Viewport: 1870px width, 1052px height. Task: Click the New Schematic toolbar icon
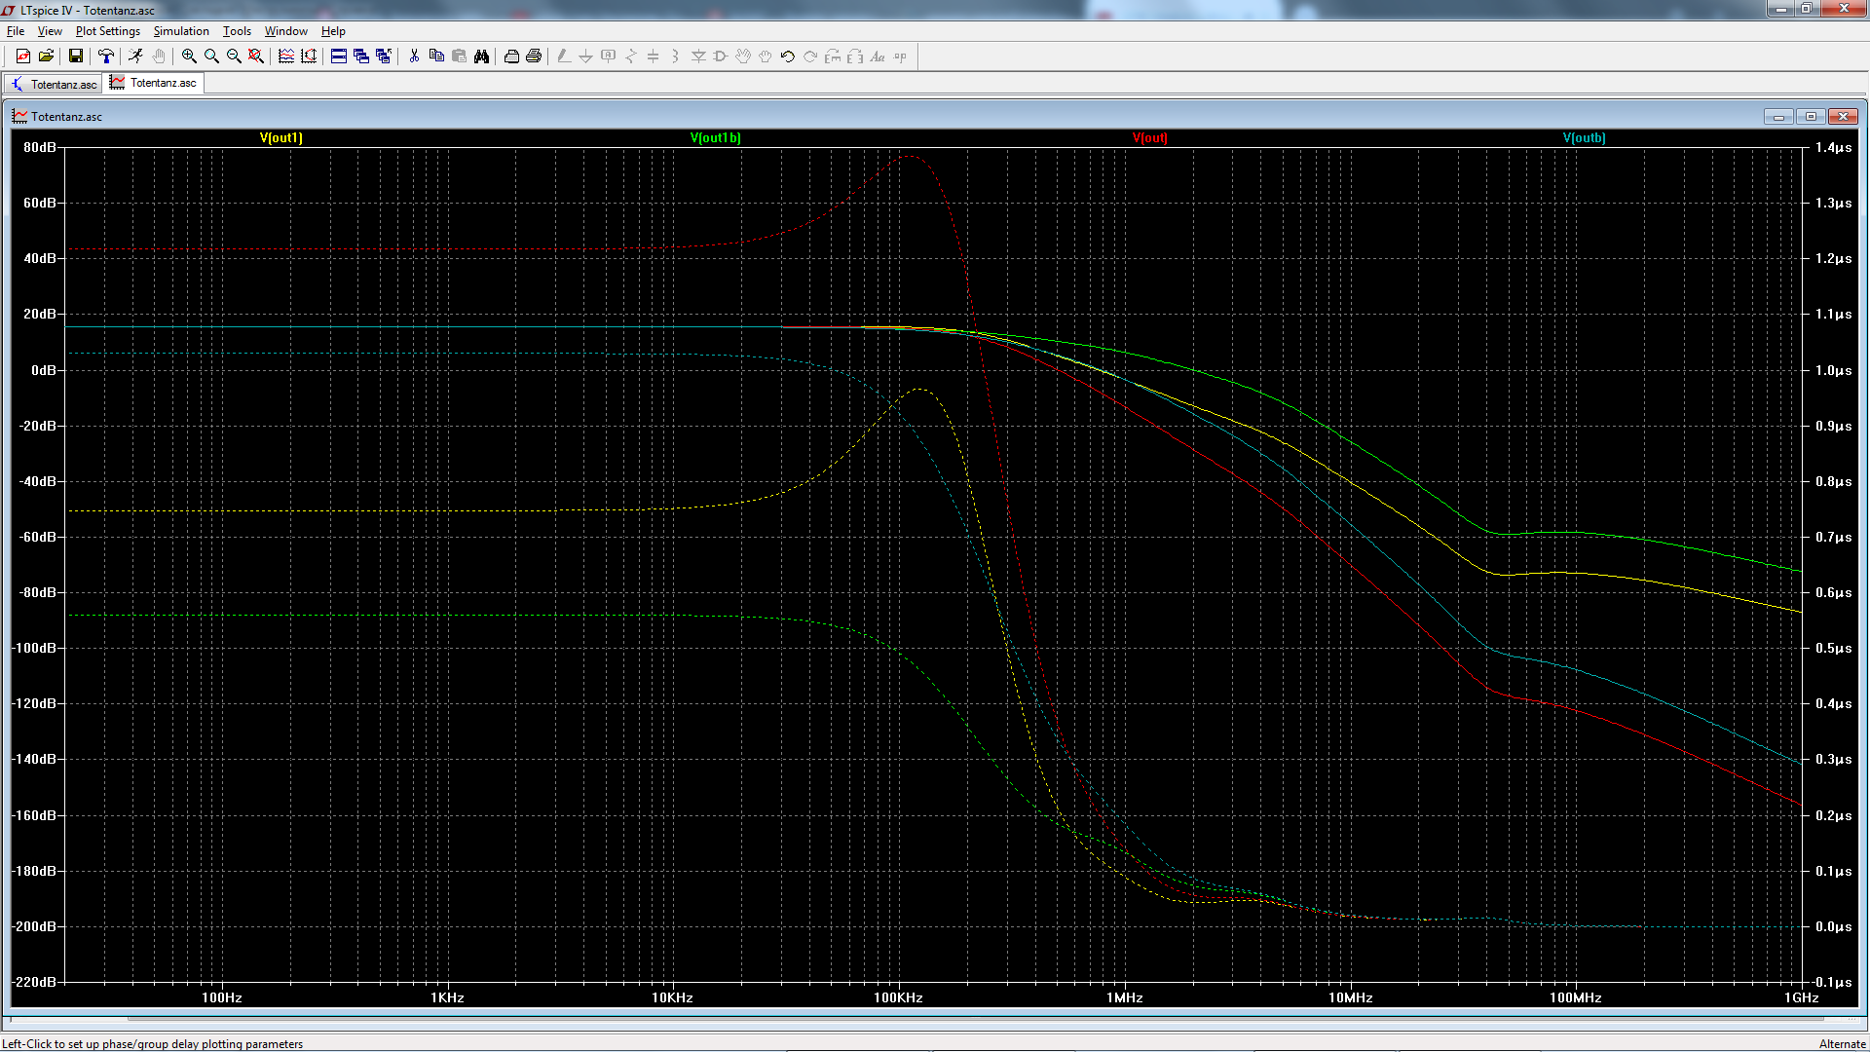tap(23, 56)
